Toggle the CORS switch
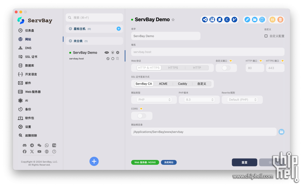 coord(142,116)
